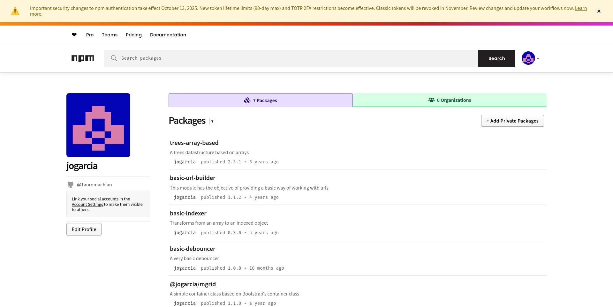Screen dimensions: 613x307
Task: Switch to the 0 Organizations tab
Action: pyautogui.click(x=450, y=100)
